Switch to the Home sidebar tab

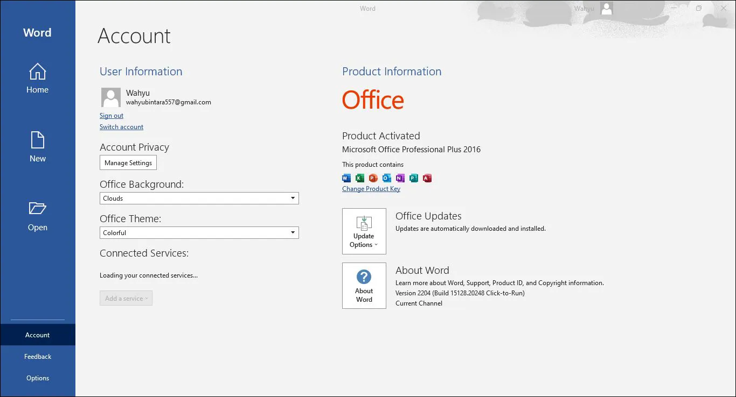point(37,79)
